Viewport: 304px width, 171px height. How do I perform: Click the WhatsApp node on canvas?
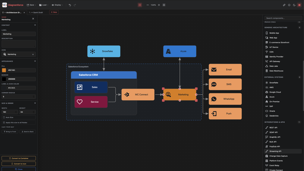(x=225, y=99)
